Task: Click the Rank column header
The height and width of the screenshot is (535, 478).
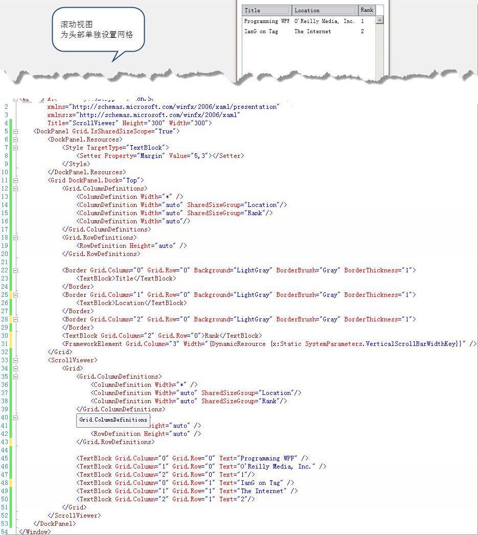Action: (x=367, y=10)
